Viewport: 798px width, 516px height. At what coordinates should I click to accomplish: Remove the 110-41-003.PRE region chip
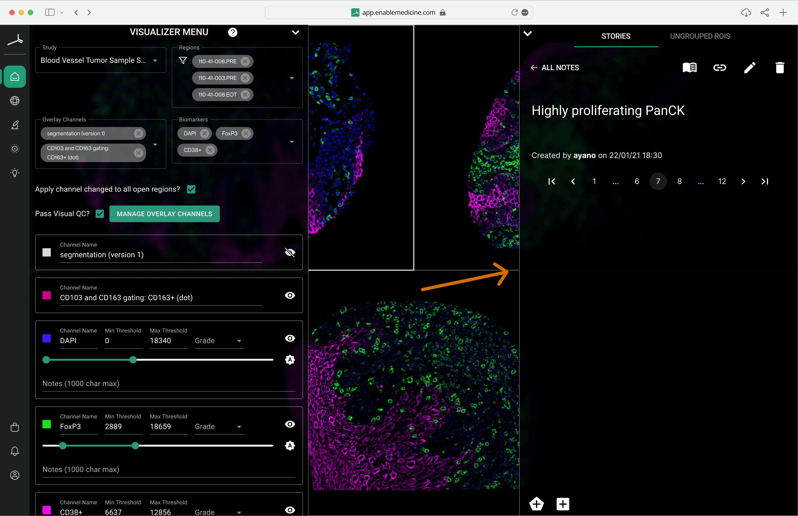[x=245, y=78]
